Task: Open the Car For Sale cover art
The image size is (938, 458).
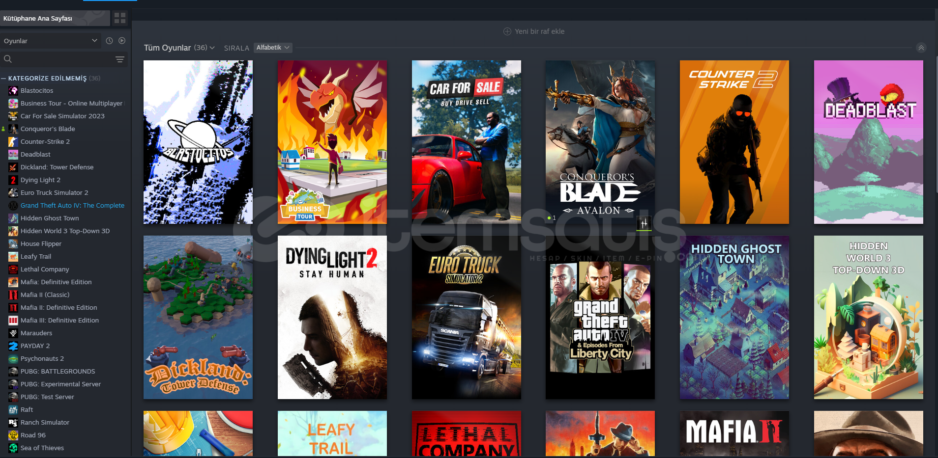Action: tap(467, 142)
